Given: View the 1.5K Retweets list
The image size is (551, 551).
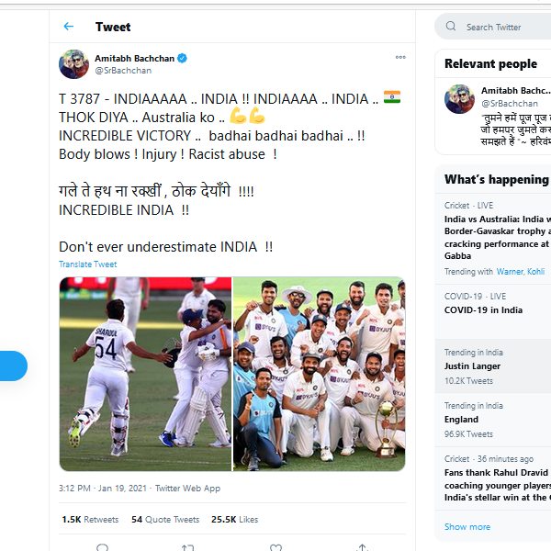Looking at the screenshot, I should click(90, 520).
